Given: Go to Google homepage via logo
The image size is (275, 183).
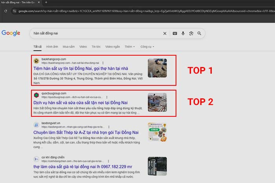Looking at the screenshot, I should [11, 33].
